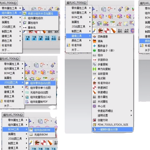This screenshot has width=150, height=150.
Task: Click the highlighted 2D出图工具 menu item
Action: tap(12, 82)
